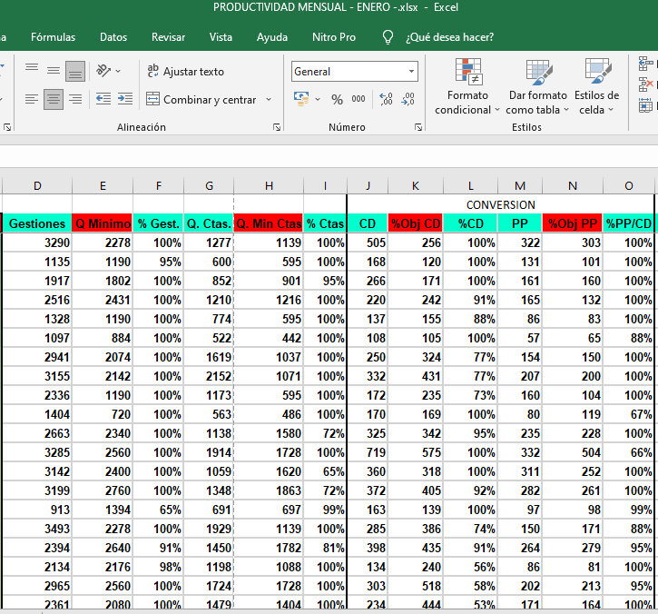Click the increase decimal places icon
Screen dimensions: 658x614
(x=386, y=99)
